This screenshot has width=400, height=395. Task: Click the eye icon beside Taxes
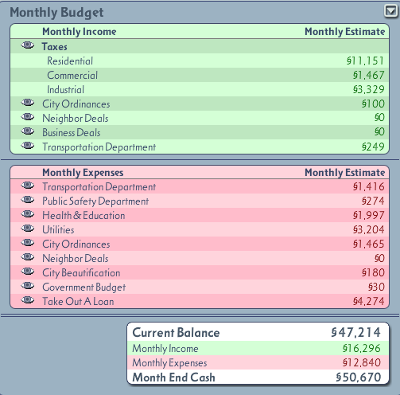coord(28,45)
